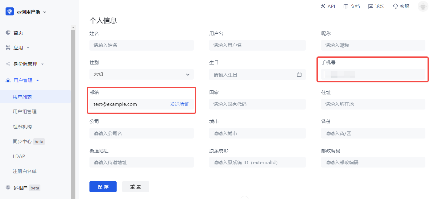Go to 注册白名单 menu item
Image resolution: width=430 pixels, height=199 pixels.
[25, 171]
